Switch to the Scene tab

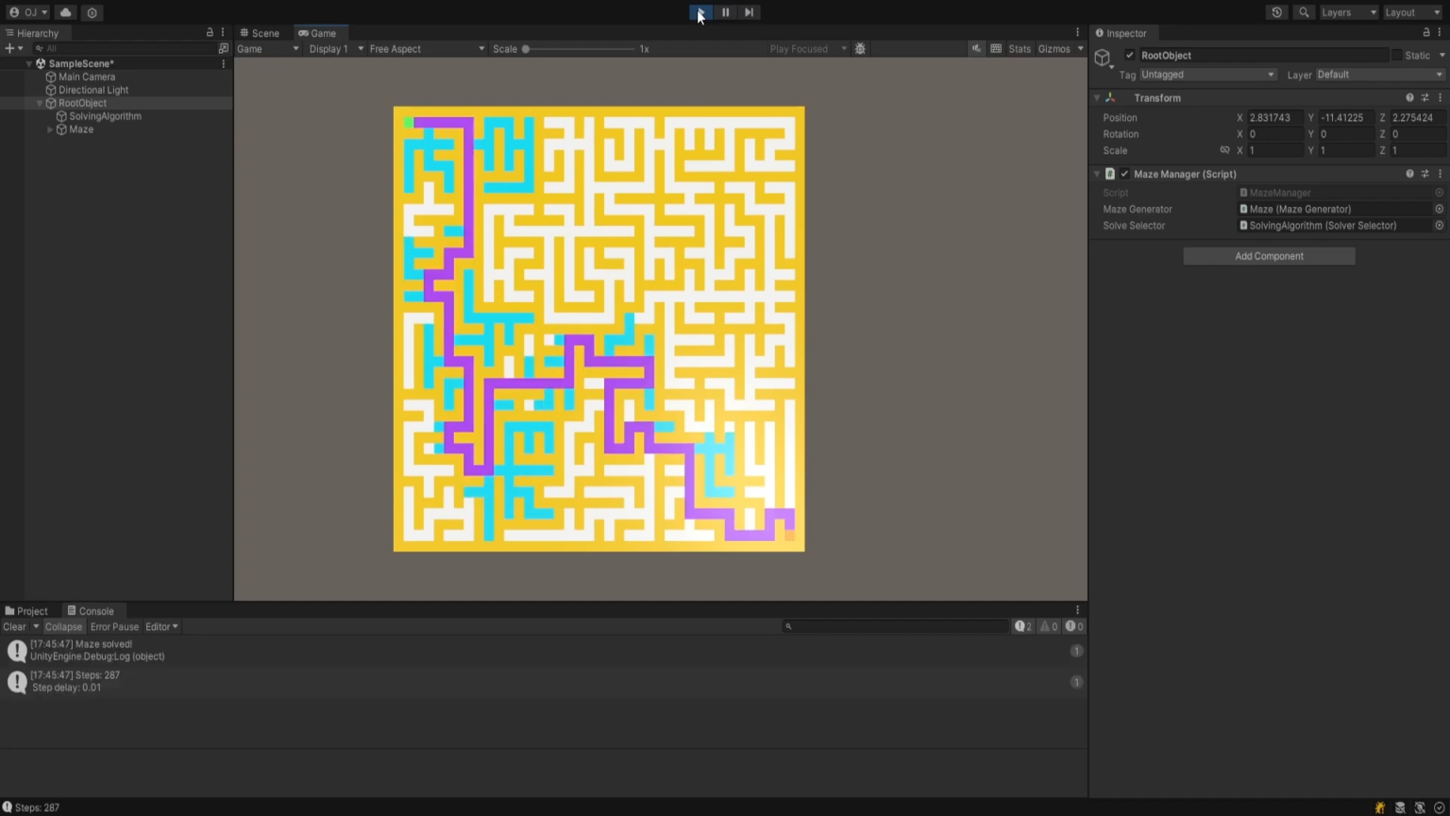click(260, 32)
